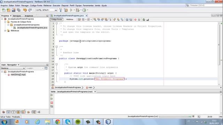Click Stop Macro Recording icon
223x125 pixels.
(x=139, y=19)
